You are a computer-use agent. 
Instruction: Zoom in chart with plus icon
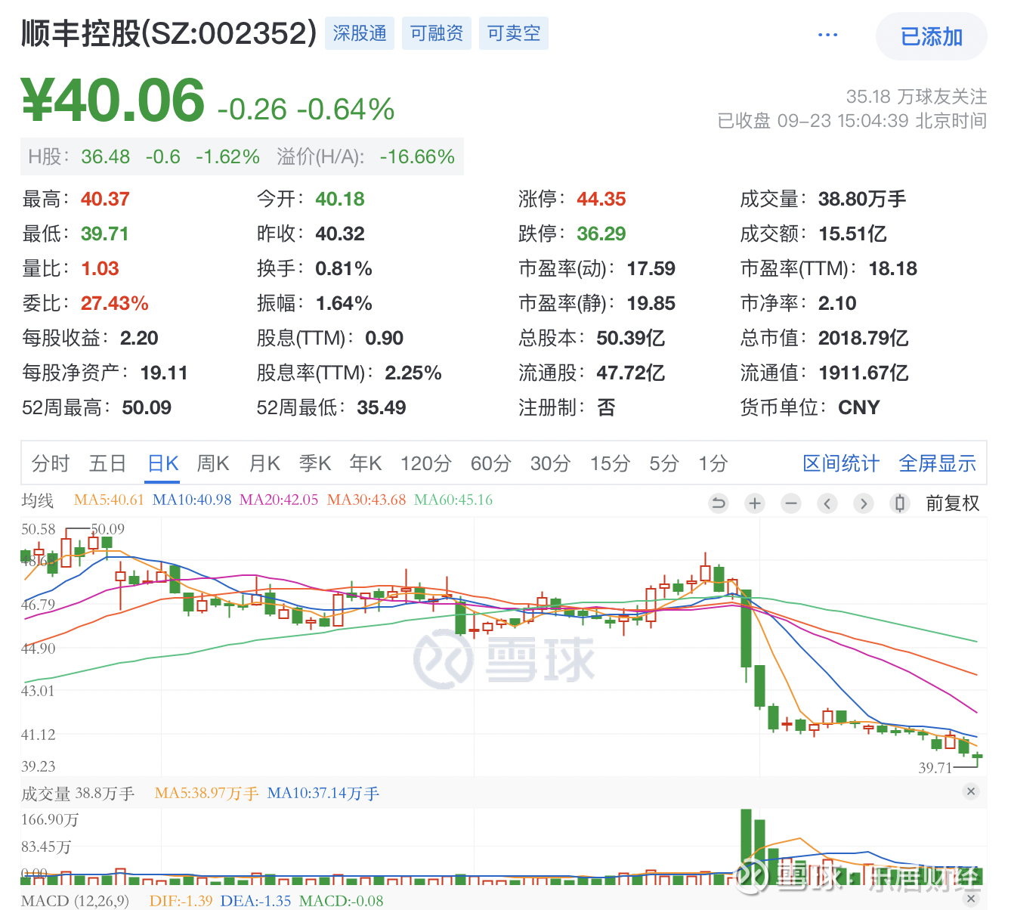click(x=755, y=503)
